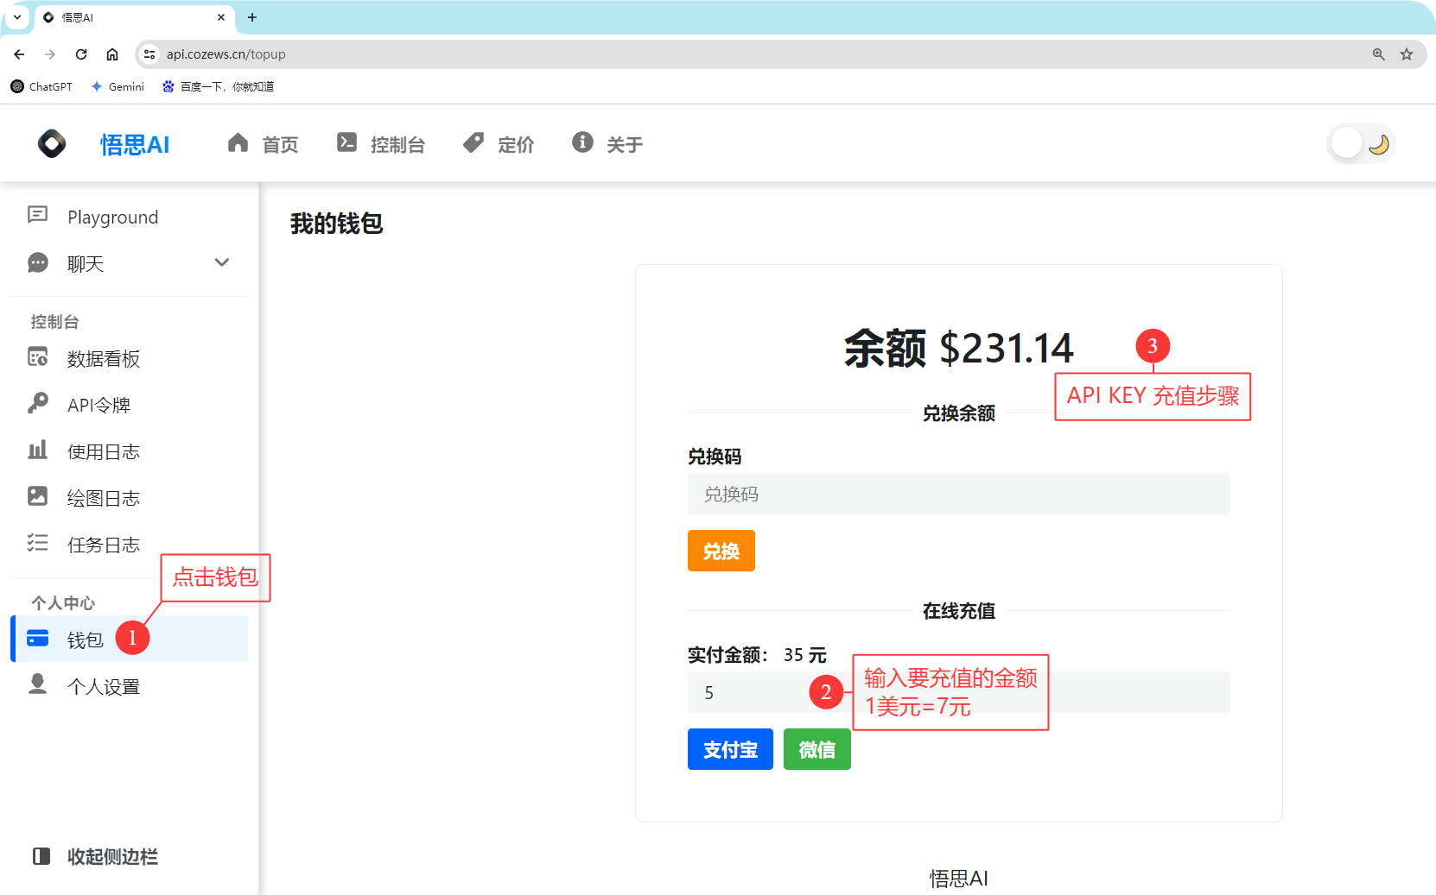This screenshot has width=1436, height=895.
Task: Click the 个人设置 user icon
Action: click(x=38, y=684)
